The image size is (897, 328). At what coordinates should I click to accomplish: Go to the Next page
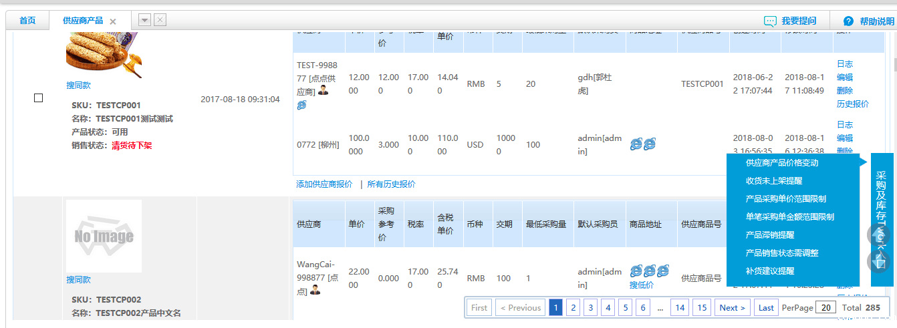[x=733, y=308]
